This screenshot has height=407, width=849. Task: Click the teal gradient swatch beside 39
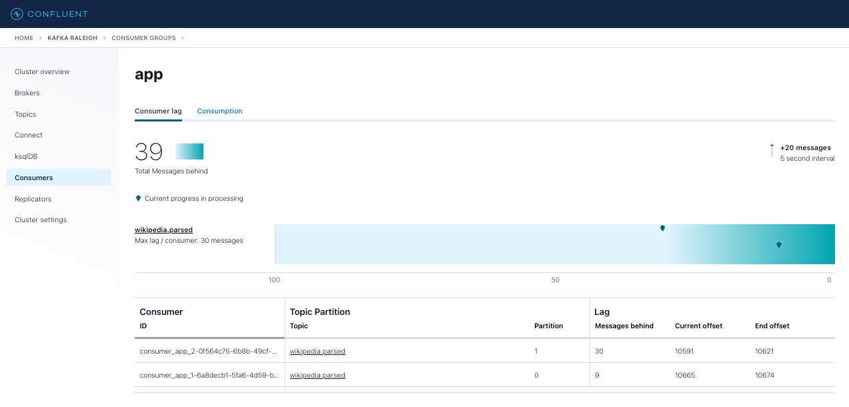pyautogui.click(x=189, y=151)
